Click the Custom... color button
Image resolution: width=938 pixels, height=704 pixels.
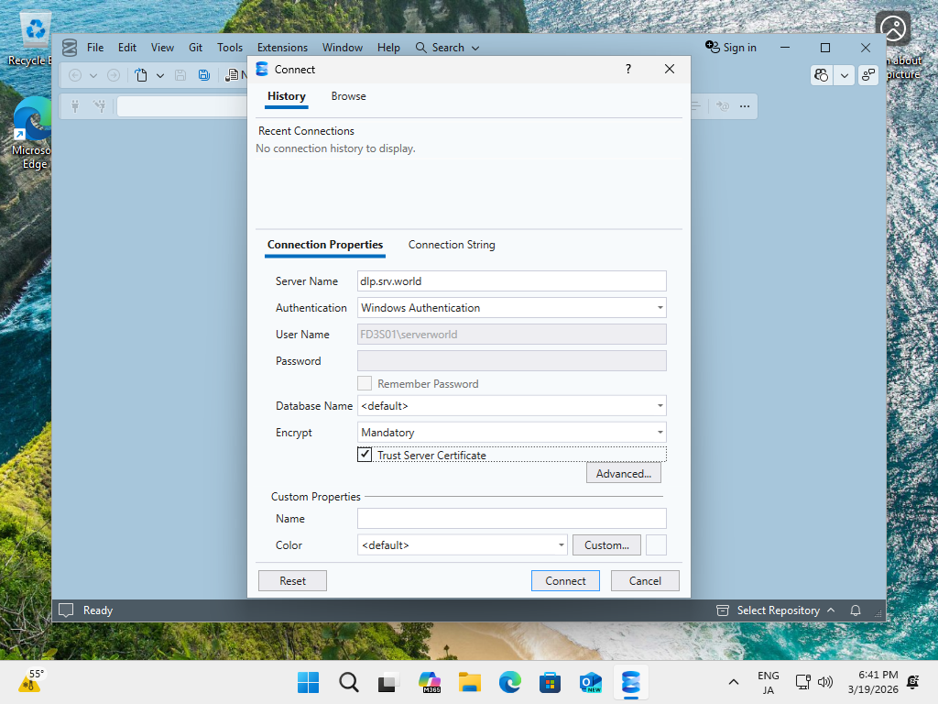[x=606, y=545]
